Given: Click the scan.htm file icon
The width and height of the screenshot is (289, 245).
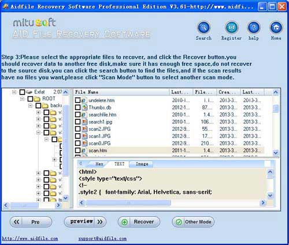Looking at the screenshot, I should [84, 150].
